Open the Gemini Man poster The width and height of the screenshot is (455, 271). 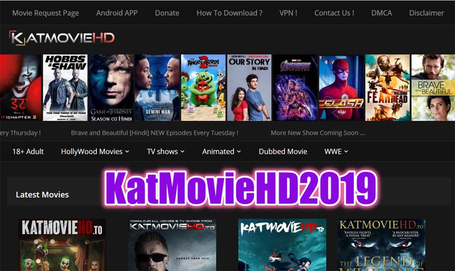coord(158,88)
